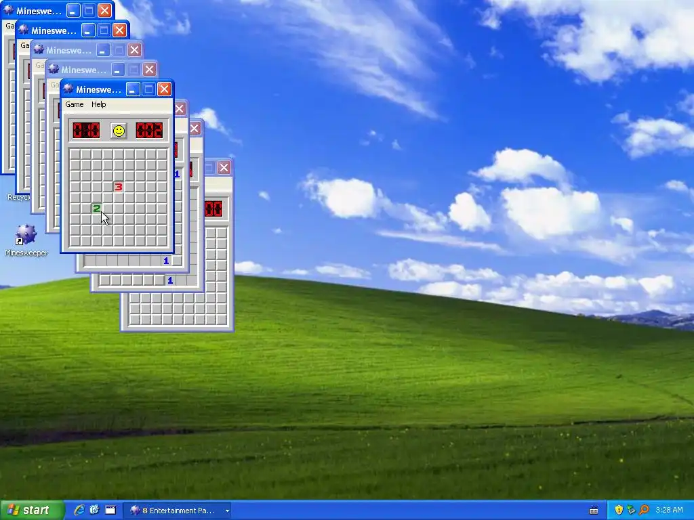694x520 pixels.
Task: Click the blue 1 cell right of the front board
Action: point(177,174)
